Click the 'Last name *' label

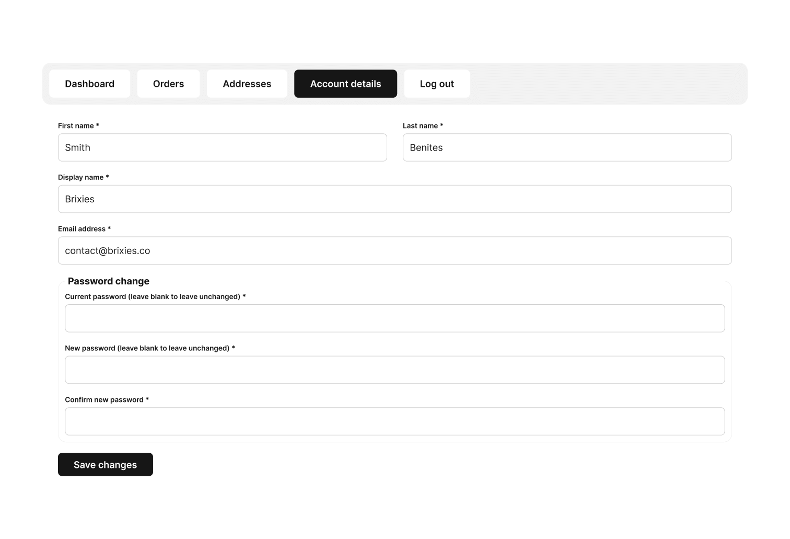(x=423, y=125)
